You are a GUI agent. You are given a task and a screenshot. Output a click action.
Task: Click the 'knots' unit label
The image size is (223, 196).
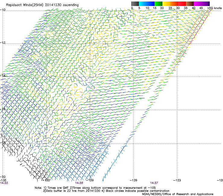click(218, 8)
